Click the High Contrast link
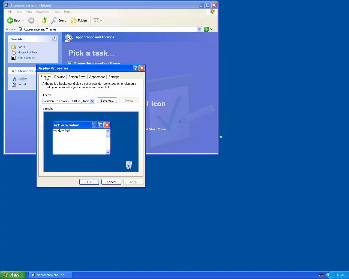This screenshot has height=279, width=349. (26, 58)
